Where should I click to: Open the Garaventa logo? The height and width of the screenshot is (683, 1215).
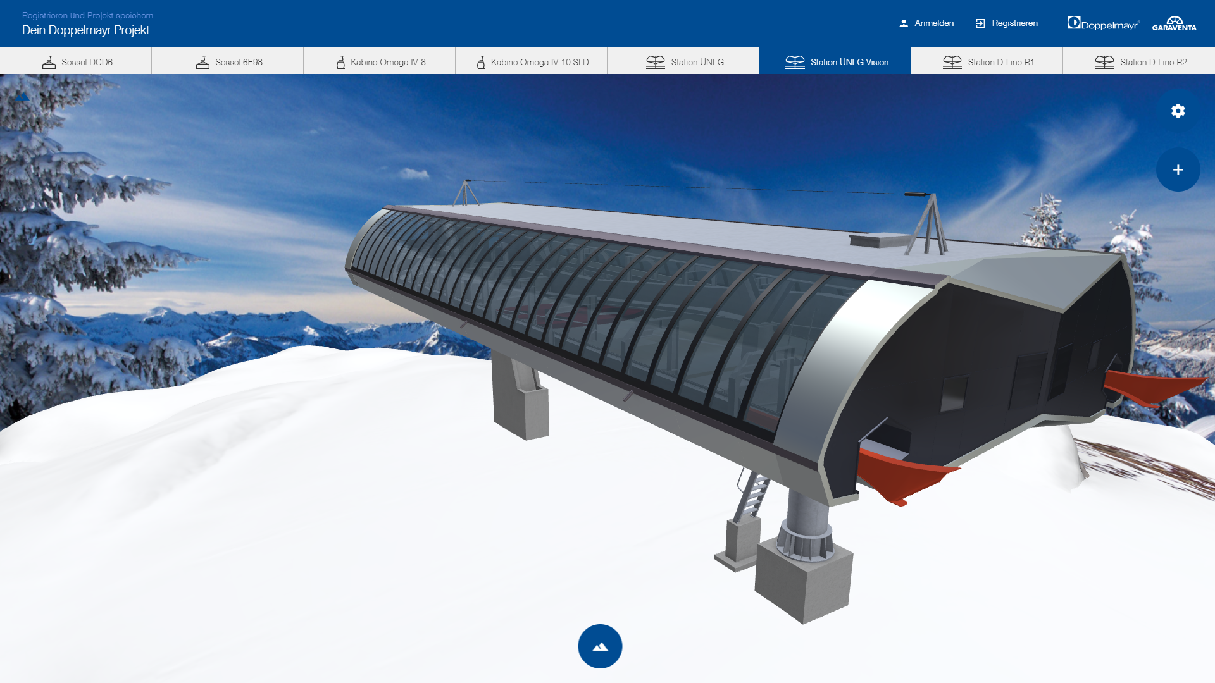point(1174,23)
